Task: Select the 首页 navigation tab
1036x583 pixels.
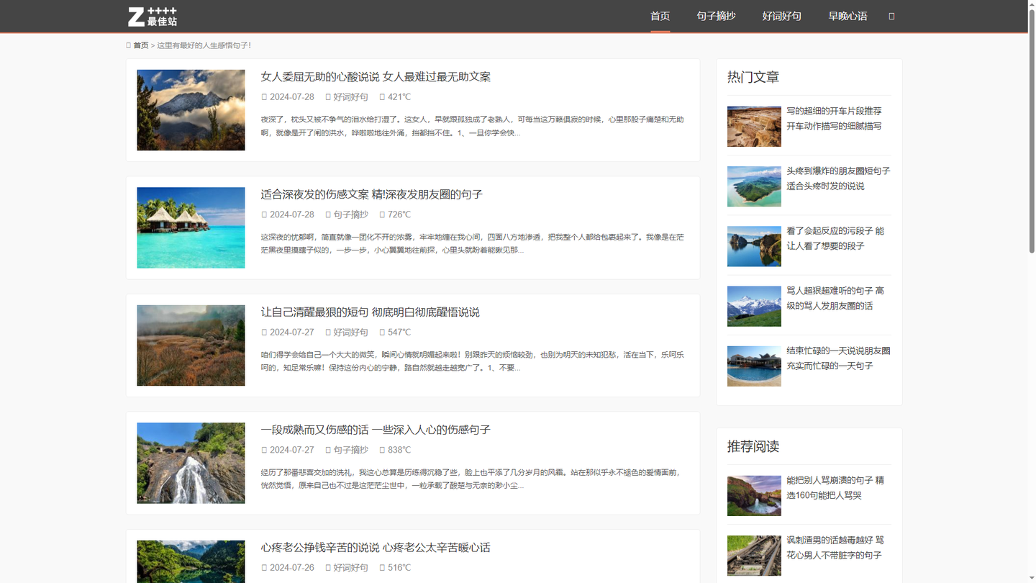Action: coord(660,16)
